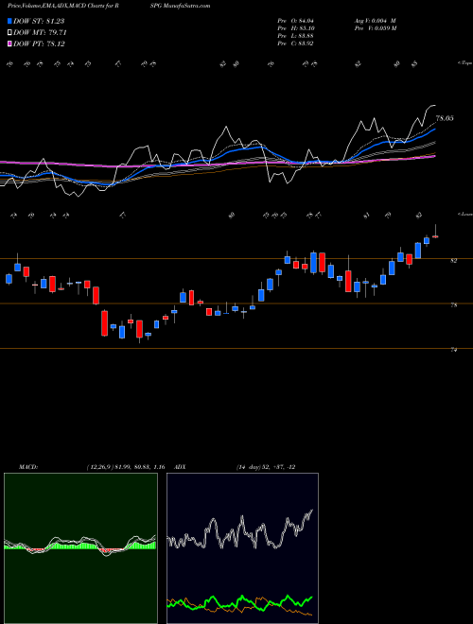The image size is (473, 624).
Task: Click the 74 price axis label
Action: 454,350
